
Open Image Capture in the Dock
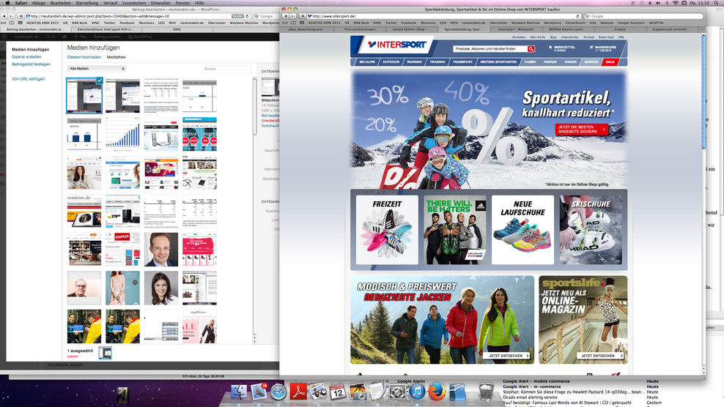[x=358, y=392]
